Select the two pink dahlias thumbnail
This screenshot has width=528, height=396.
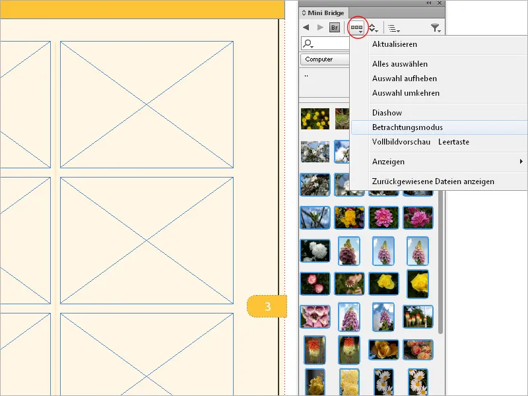[418, 218]
